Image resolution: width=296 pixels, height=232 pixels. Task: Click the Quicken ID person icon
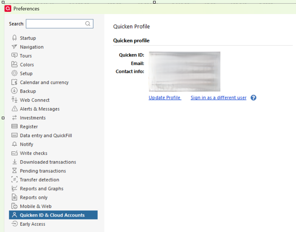click(x=14, y=215)
